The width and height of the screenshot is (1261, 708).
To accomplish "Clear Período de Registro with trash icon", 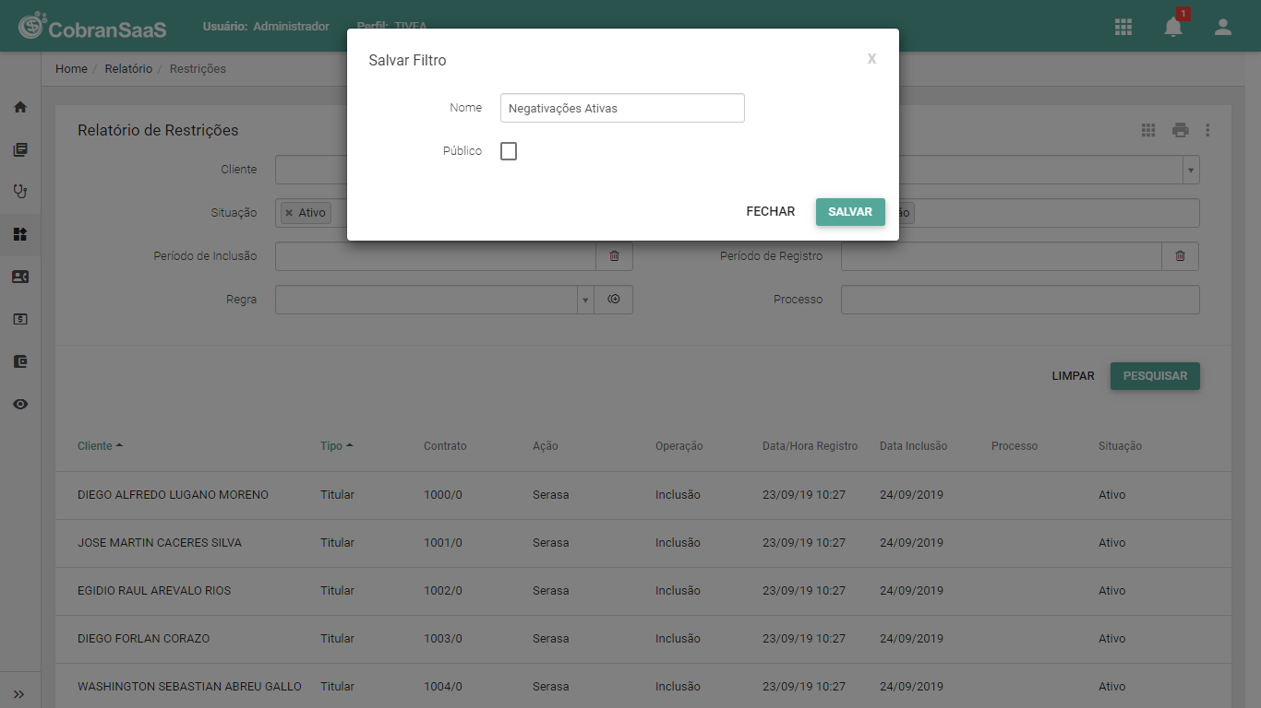I will [1180, 256].
